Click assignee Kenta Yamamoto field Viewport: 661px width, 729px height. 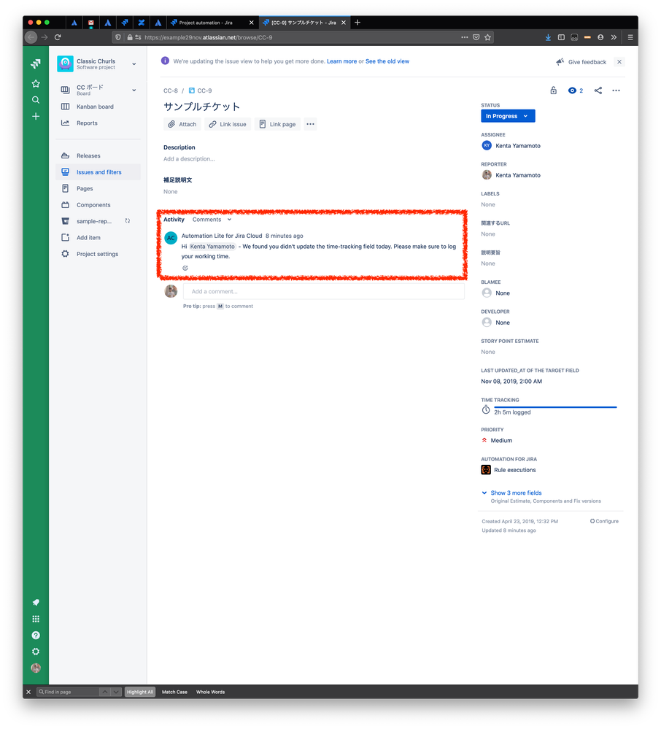pos(511,146)
